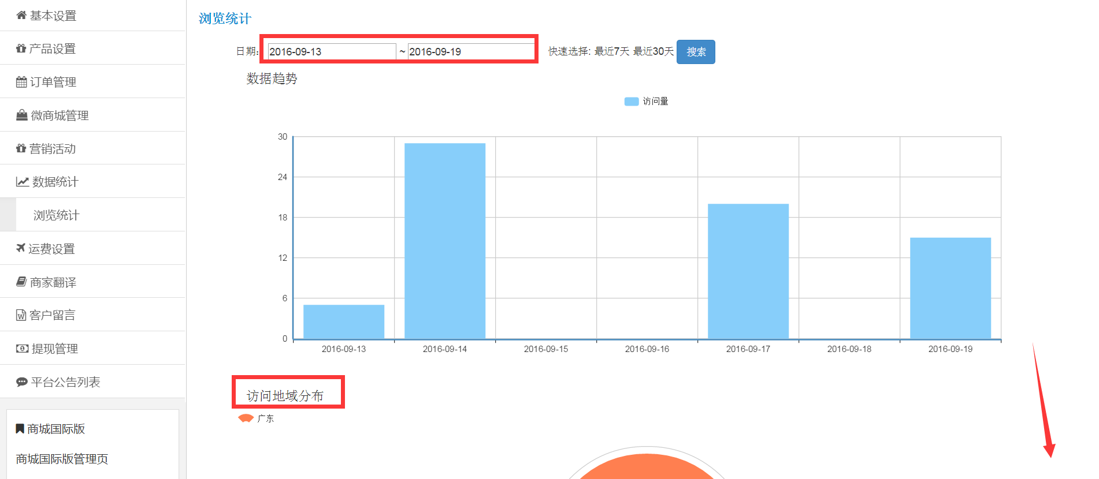The width and height of the screenshot is (1099, 479).
Task: Toggle the 访问量 legend swatch
Action: 632,102
